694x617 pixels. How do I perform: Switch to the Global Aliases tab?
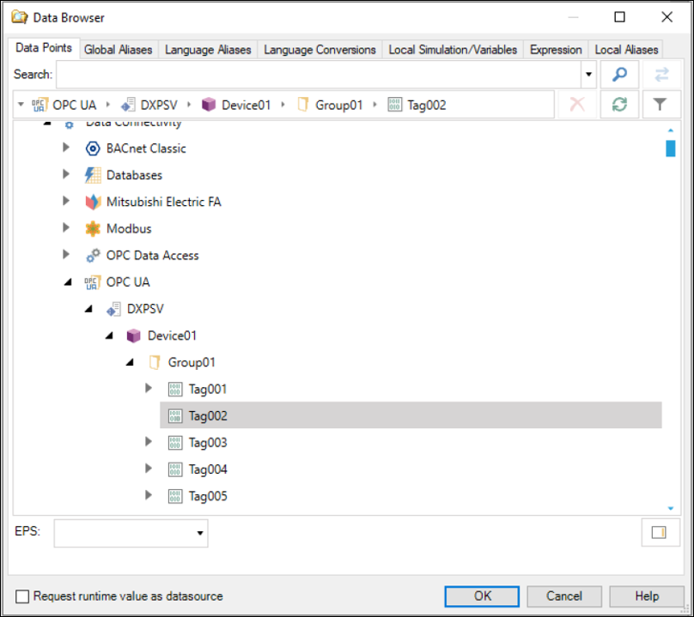coord(119,50)
